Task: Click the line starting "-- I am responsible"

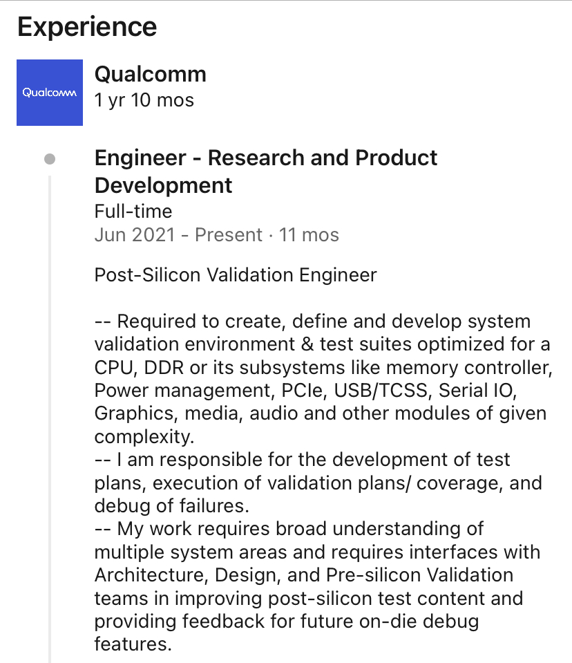Action: point(302,460)
